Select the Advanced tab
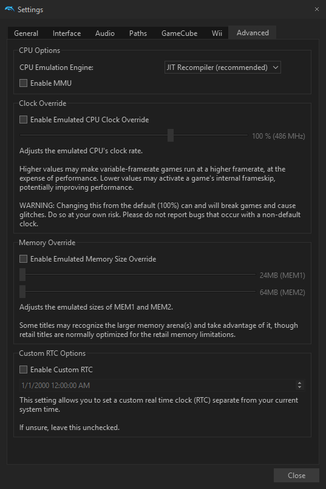Viewport: 326px width, 489px height. (253, 32)
